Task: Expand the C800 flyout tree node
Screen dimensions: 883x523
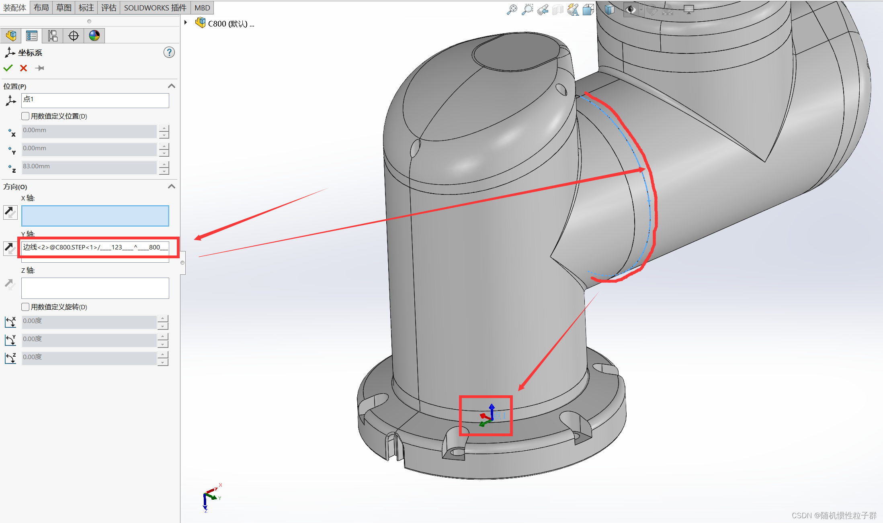Action: pyautogui.click(x=186, y=22)
